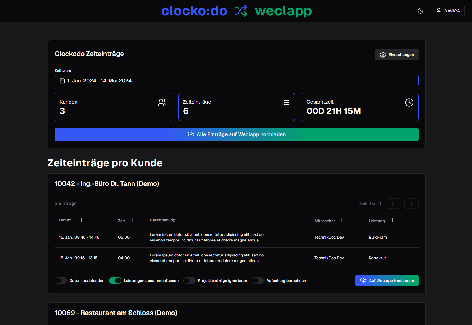Enable Datum ausblenden toggle

(x=61, y=281)
